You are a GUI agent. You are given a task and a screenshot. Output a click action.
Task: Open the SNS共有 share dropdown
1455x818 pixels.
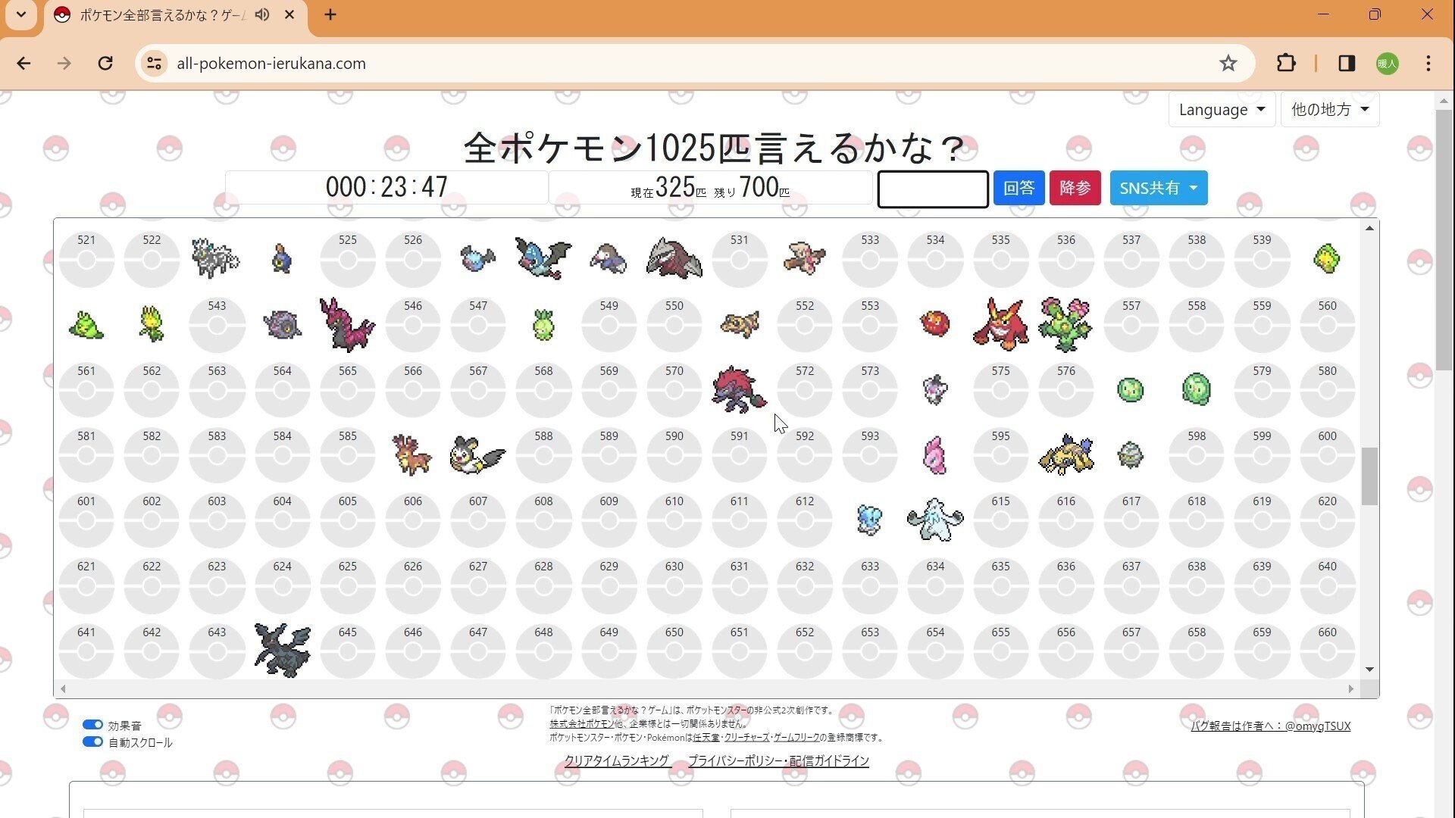[x=1158, y=188]
